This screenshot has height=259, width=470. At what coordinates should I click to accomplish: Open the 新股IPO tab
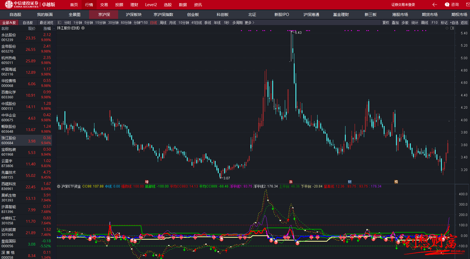(282, 15)
